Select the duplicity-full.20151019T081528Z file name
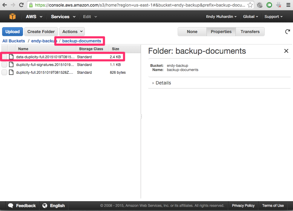Image resolution: width=293 pixels, height=211 pixels. click(45, 73)
